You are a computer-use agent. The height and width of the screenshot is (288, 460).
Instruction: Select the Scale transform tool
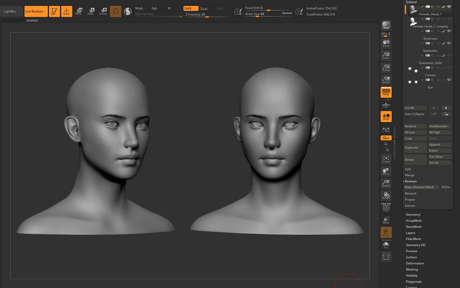pyautogui.click(x=91, y=11)
